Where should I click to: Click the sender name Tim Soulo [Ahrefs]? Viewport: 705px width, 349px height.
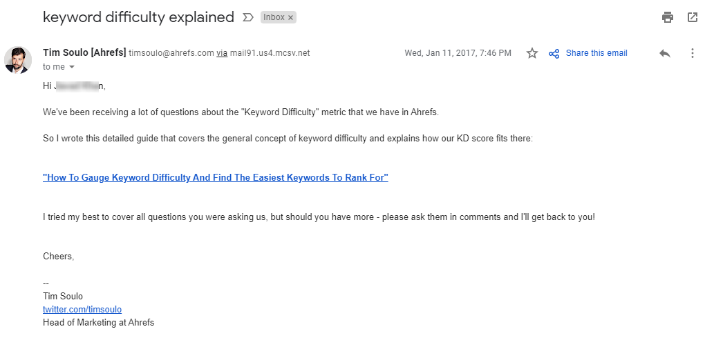pyautogui.click(x=84, y=53)
